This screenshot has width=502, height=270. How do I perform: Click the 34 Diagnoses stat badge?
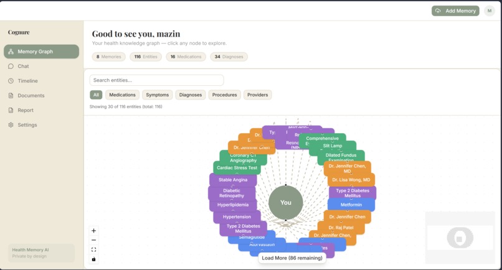229,57
